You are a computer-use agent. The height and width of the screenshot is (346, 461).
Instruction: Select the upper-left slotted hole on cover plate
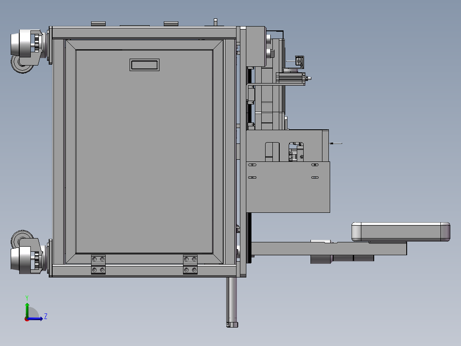coord(252,165)
